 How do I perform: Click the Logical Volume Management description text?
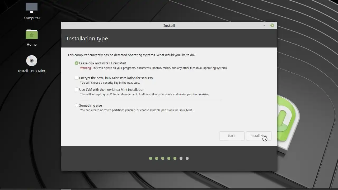tap(145, 94)
